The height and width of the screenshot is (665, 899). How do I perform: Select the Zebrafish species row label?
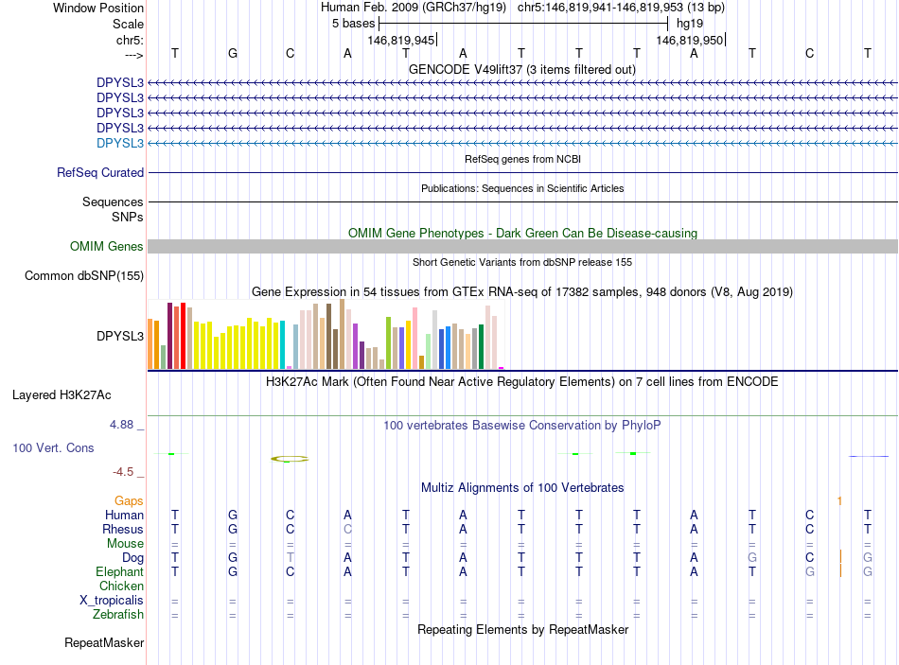coord(118,615)
